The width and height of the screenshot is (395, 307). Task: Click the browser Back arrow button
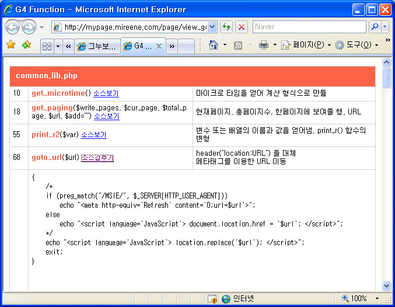[x=12, y=27]
